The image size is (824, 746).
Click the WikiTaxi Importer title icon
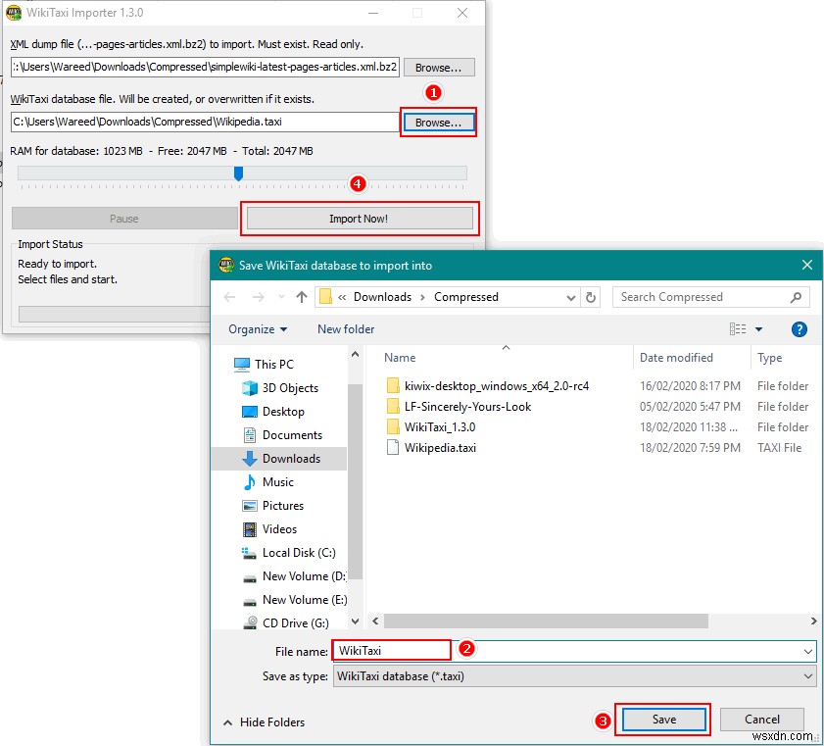click(14, 13)
